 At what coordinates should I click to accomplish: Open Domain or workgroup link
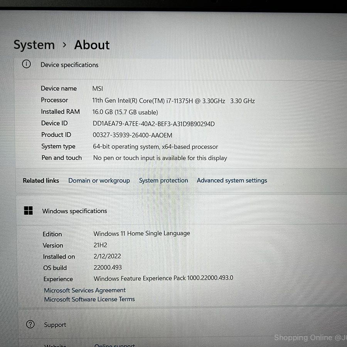coord(99,180)
